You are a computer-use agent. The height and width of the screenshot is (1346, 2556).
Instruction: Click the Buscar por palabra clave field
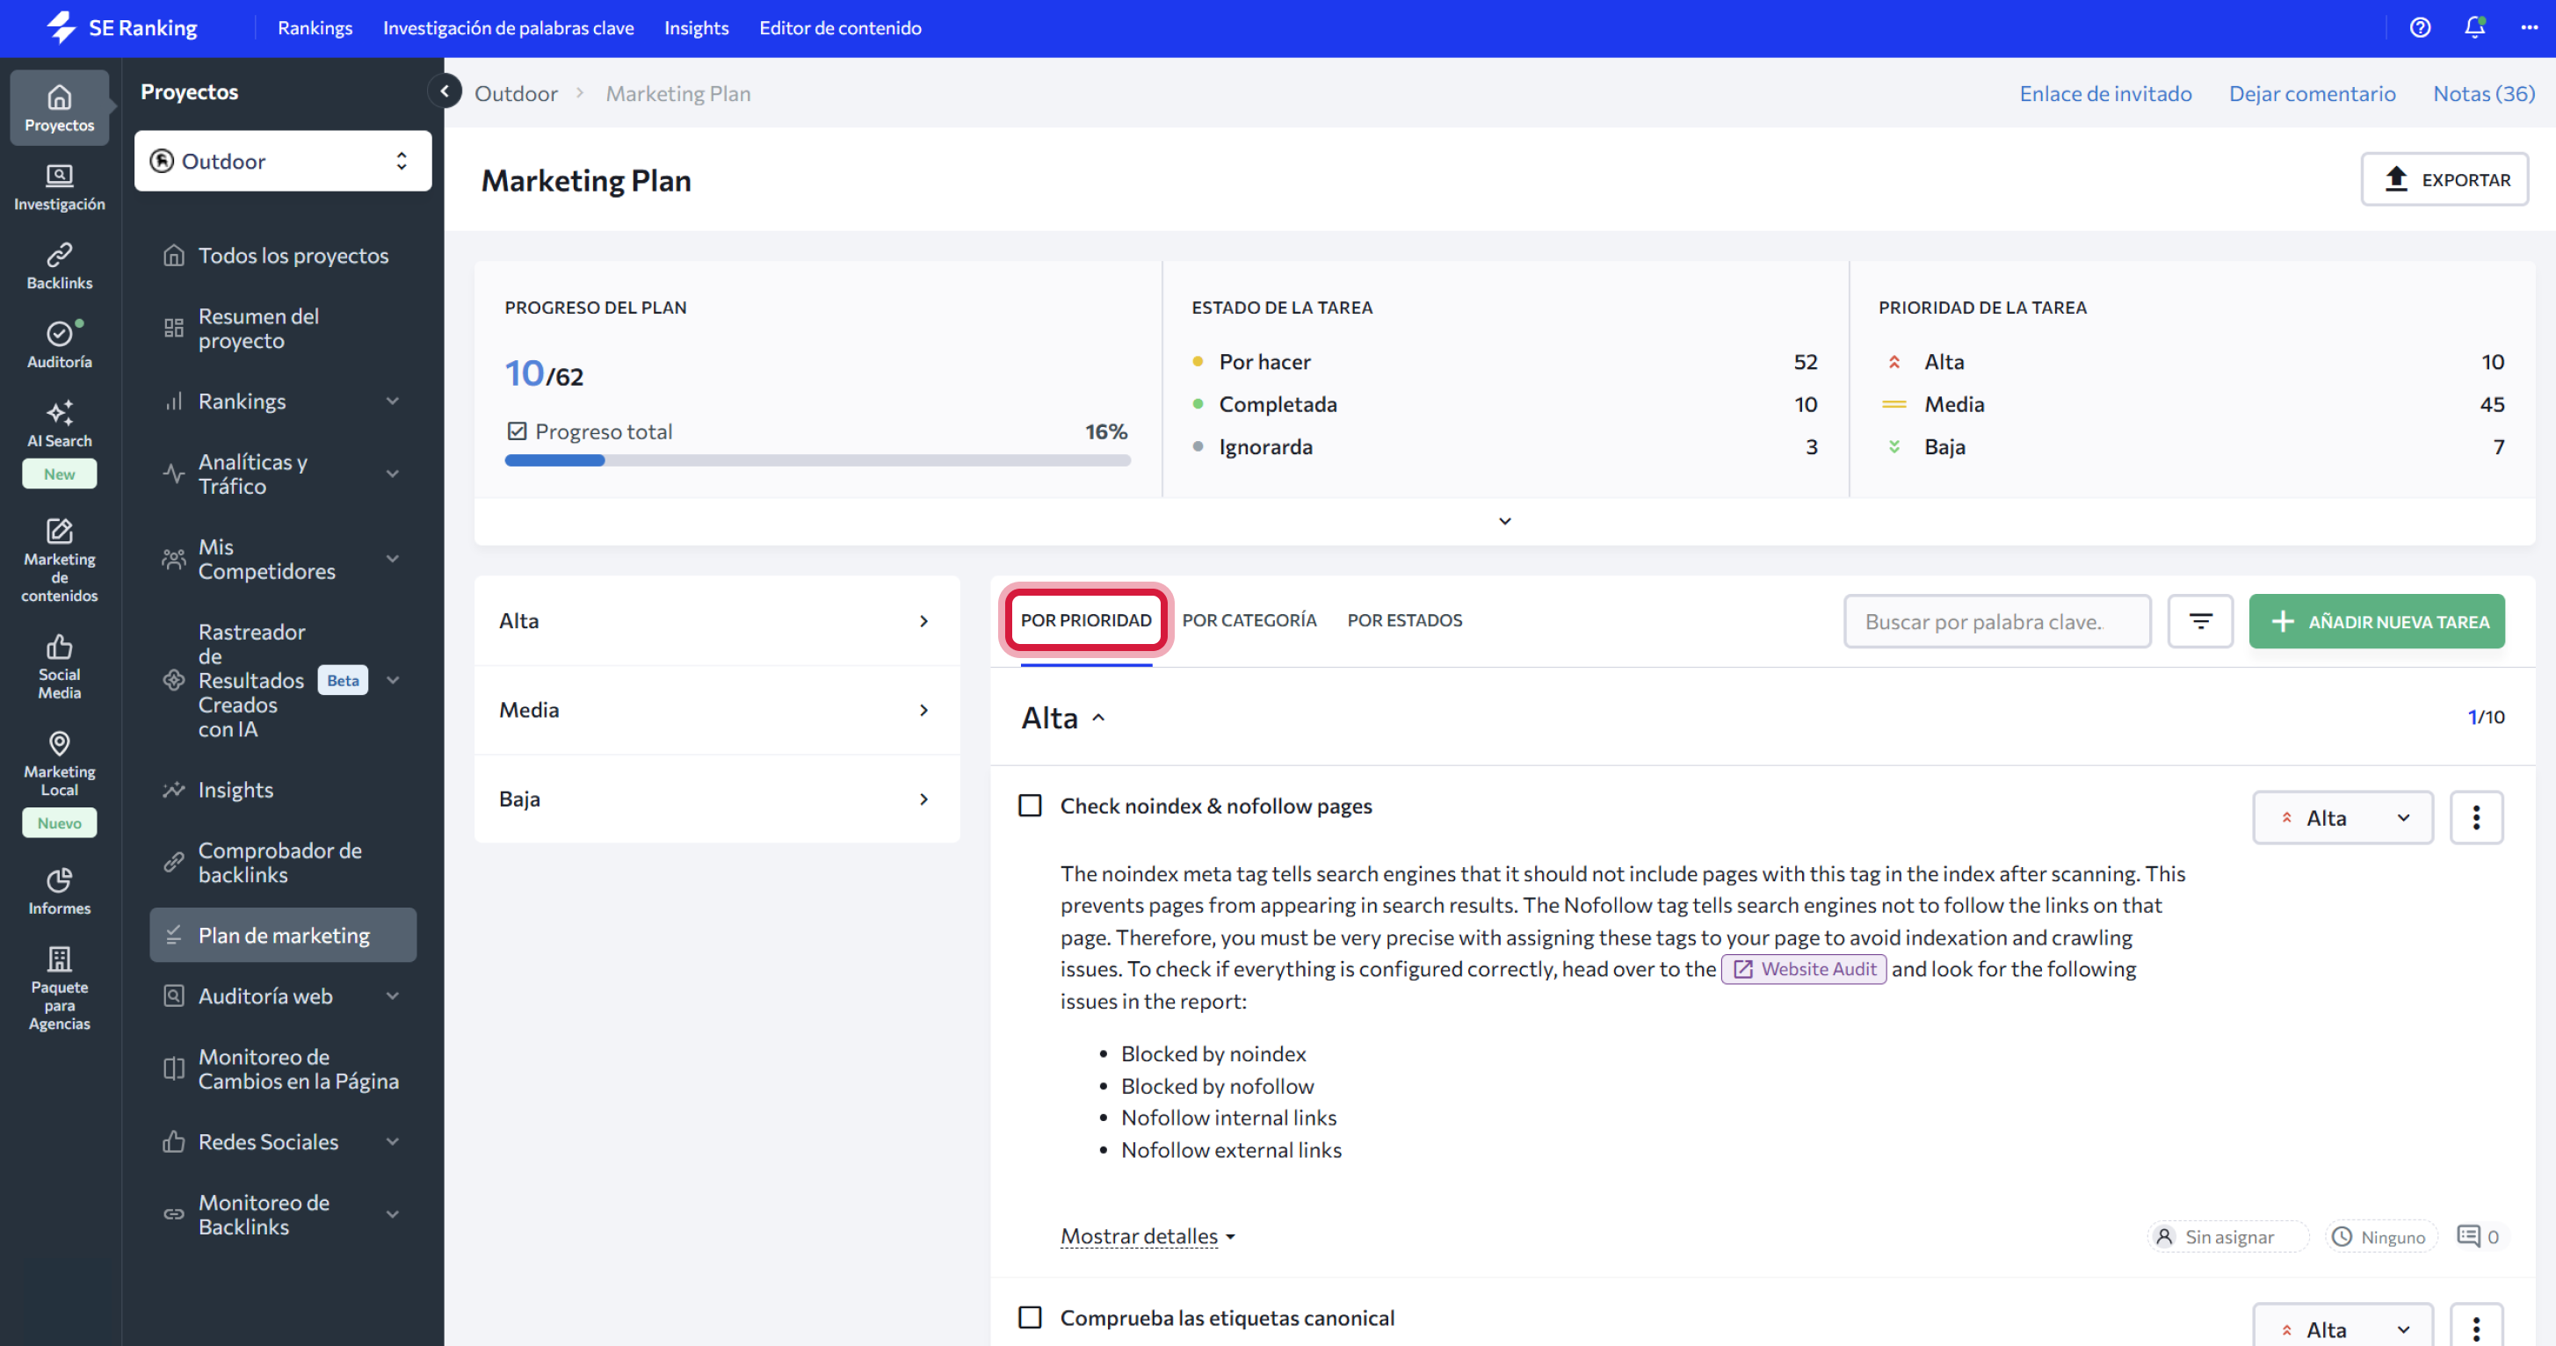1996,621
